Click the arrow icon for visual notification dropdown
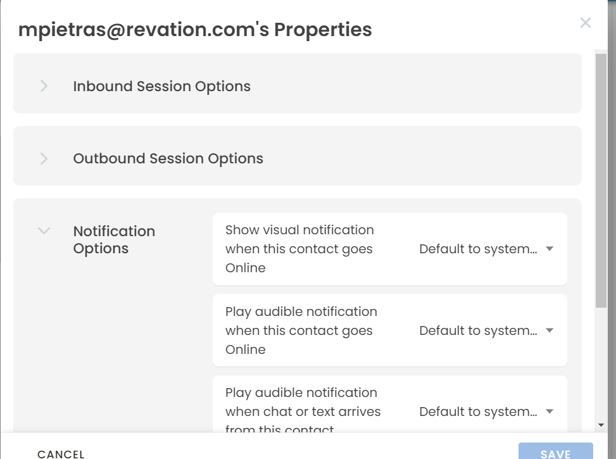The width and height of the screenshot is (616, 459). coord(550,249)
